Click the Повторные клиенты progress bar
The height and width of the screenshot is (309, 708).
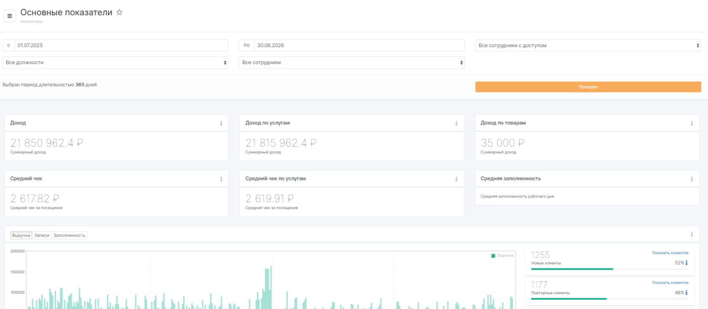click(x=610, y=298)
